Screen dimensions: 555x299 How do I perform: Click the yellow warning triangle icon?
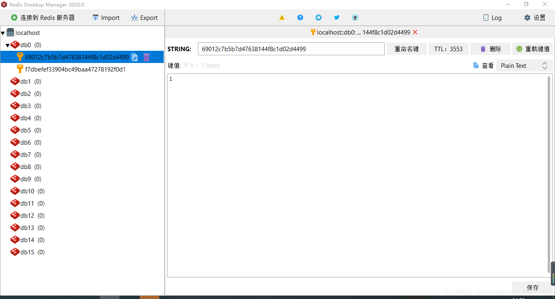[282, 17]
